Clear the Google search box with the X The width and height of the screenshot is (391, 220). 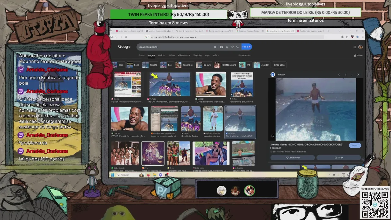[x=215, y=47]
